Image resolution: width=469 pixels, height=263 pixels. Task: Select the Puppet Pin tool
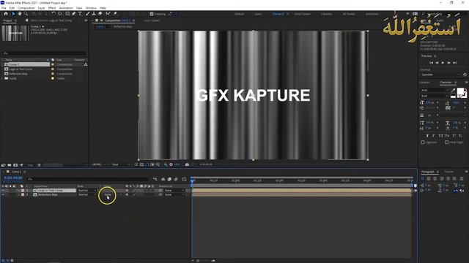[115, 14]
